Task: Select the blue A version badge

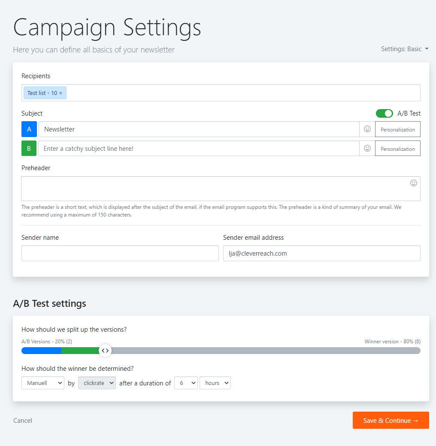Action: (29, 129)
